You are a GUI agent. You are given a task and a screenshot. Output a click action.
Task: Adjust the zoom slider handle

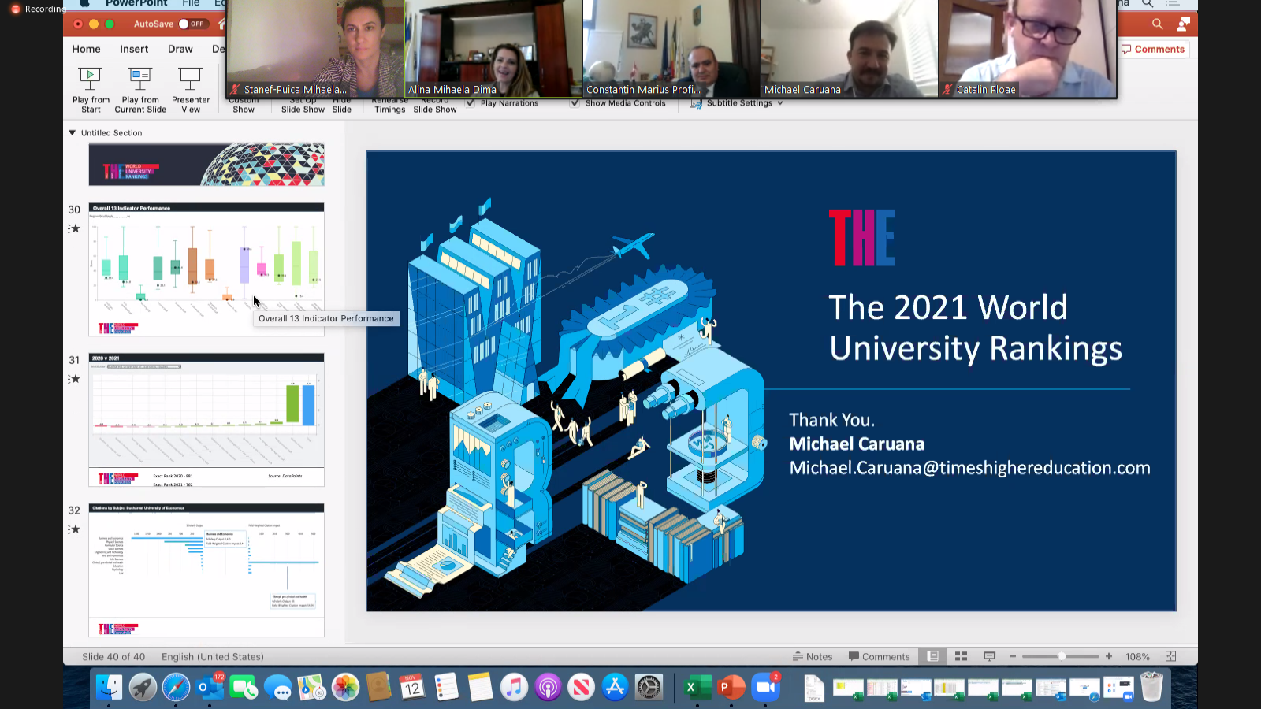1062,656
